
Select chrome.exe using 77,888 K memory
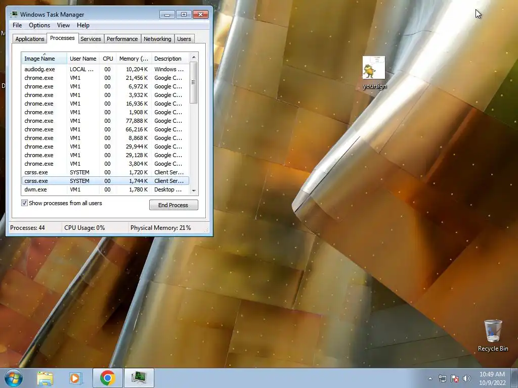point(105,121)
